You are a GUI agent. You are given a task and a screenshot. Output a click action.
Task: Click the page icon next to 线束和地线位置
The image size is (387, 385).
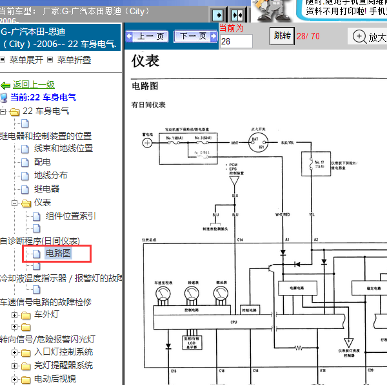click(25, 149)
